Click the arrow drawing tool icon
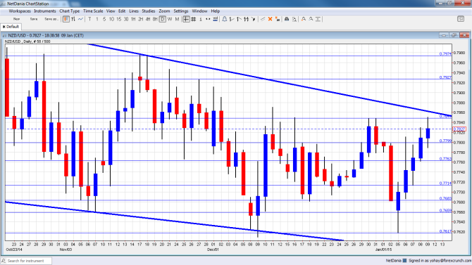Screen dimensions: 472x265 tap(254, 19)
